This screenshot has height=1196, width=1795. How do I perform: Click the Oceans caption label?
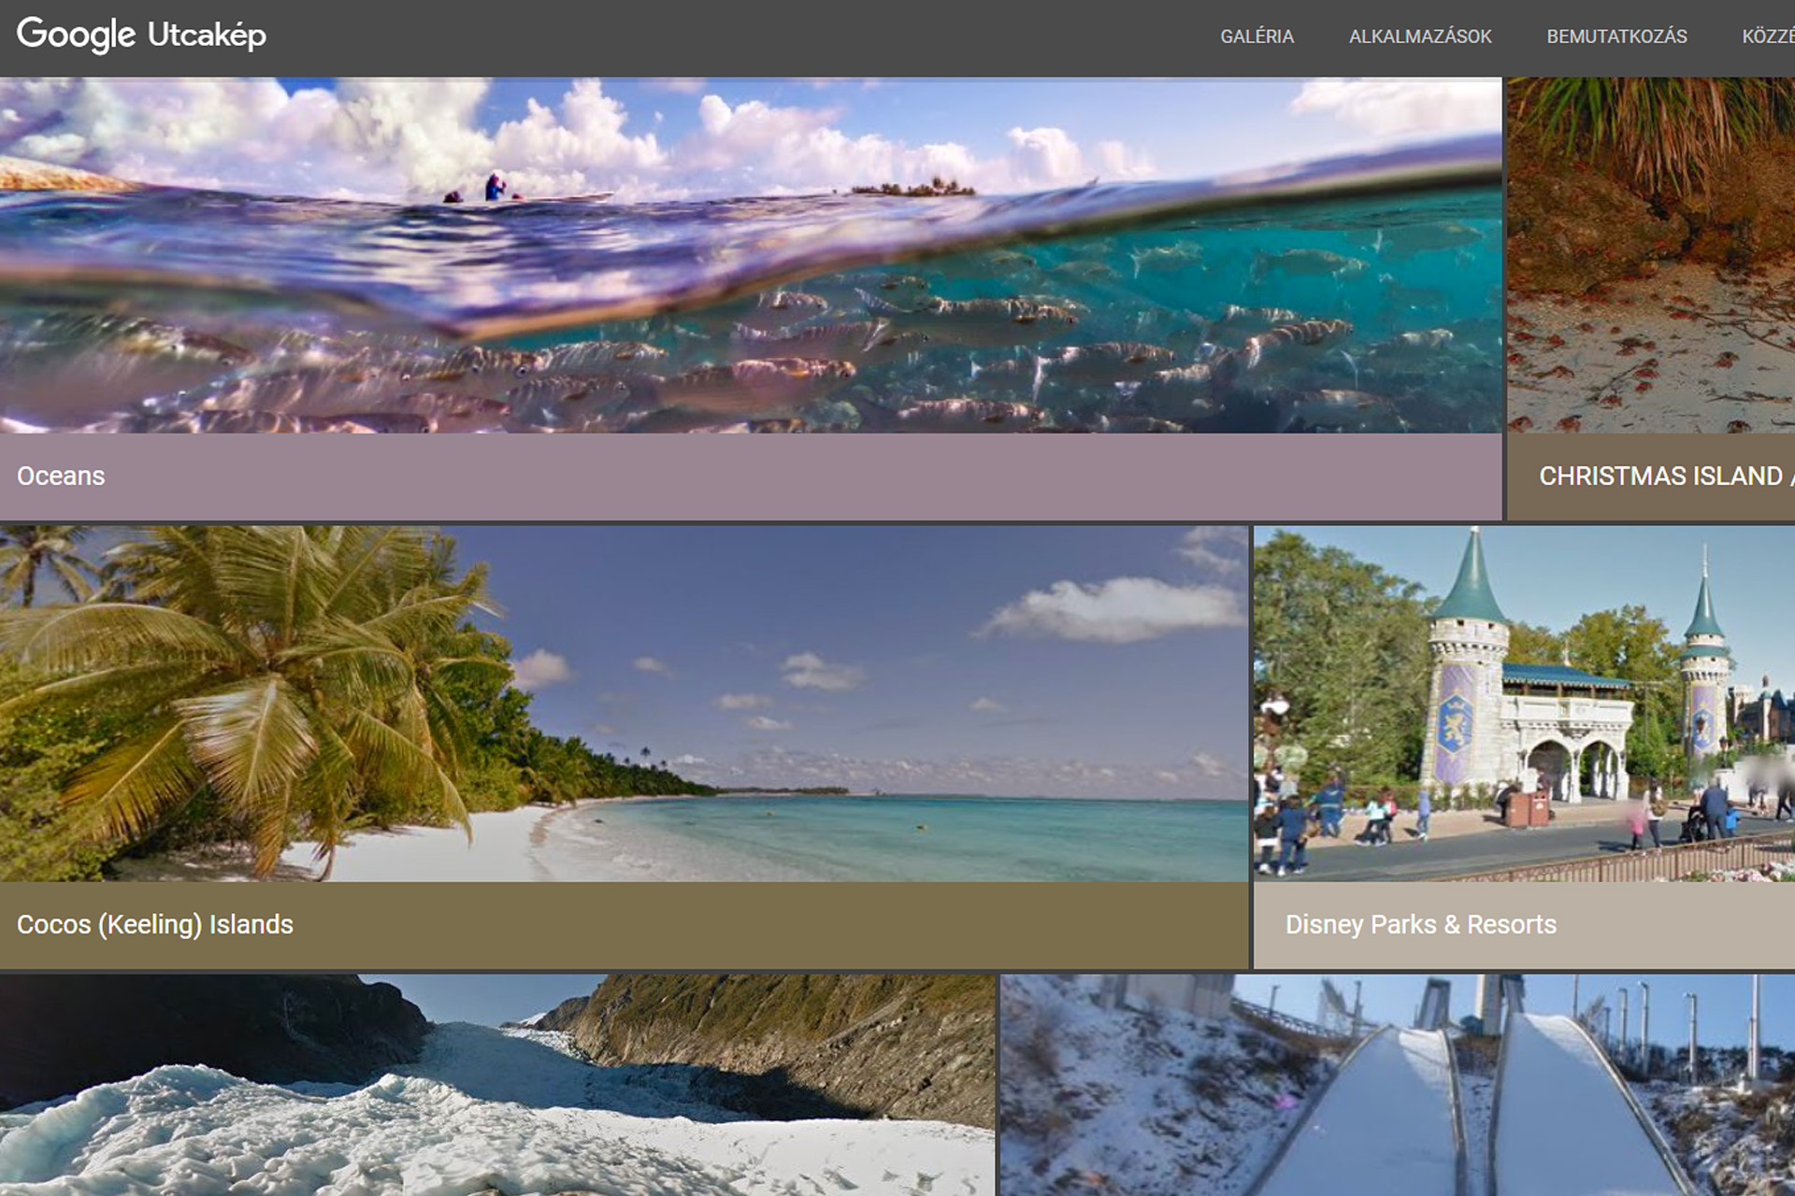(61, 476)
